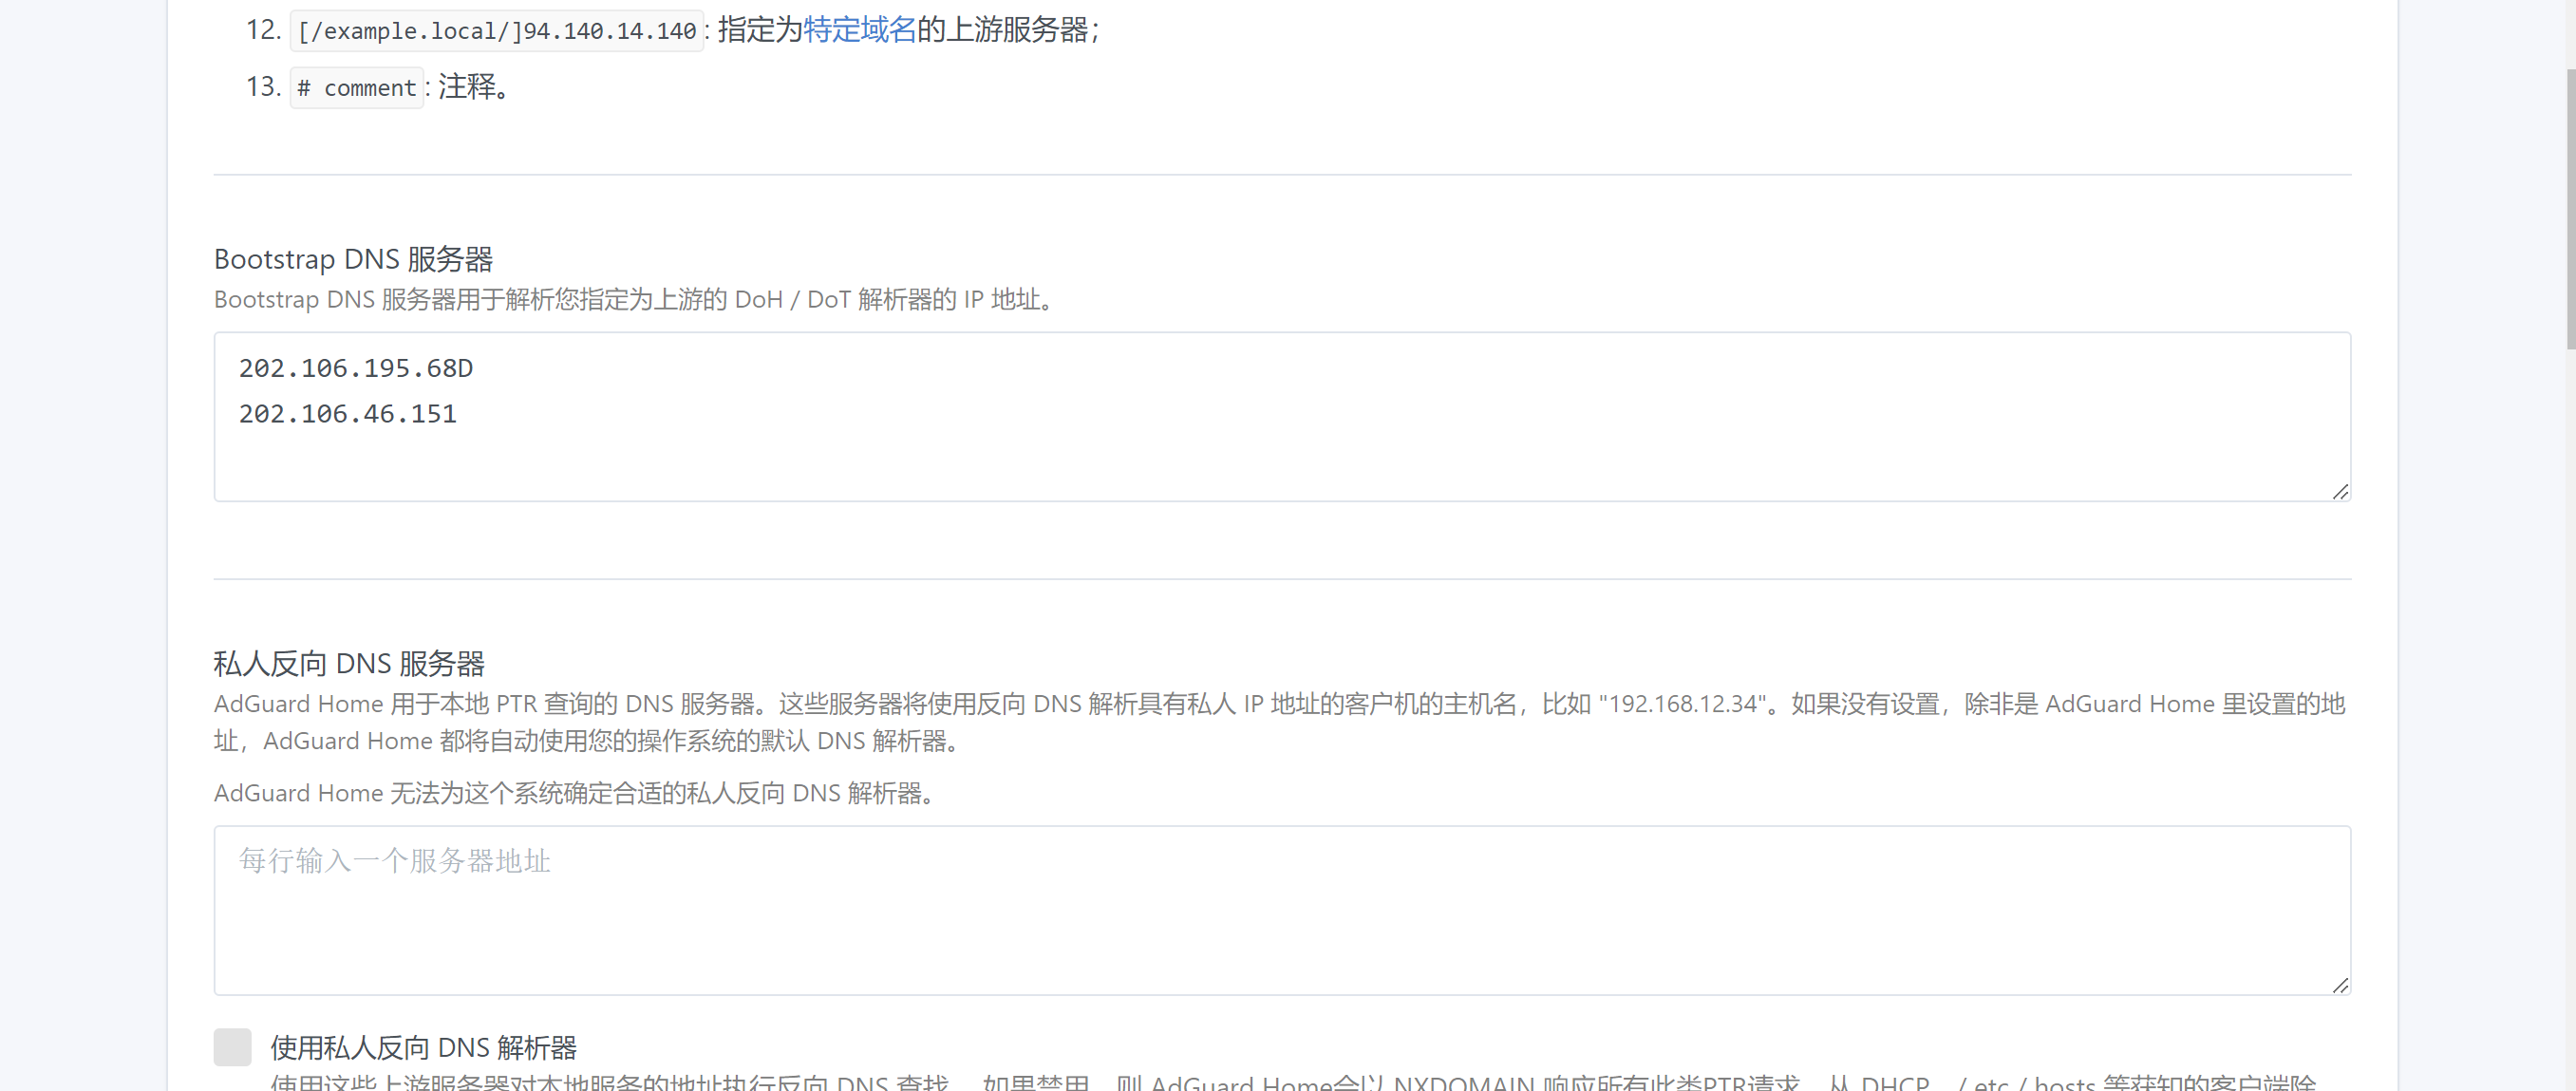Click the Bootstrap DNS 服务器 heading

pyautogui.click(x=353, y=259)
